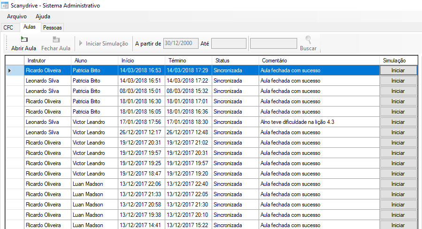Screen dimensions: 422x229
Task: Focus the search text box beside Buscar
Action: point(273,44)
